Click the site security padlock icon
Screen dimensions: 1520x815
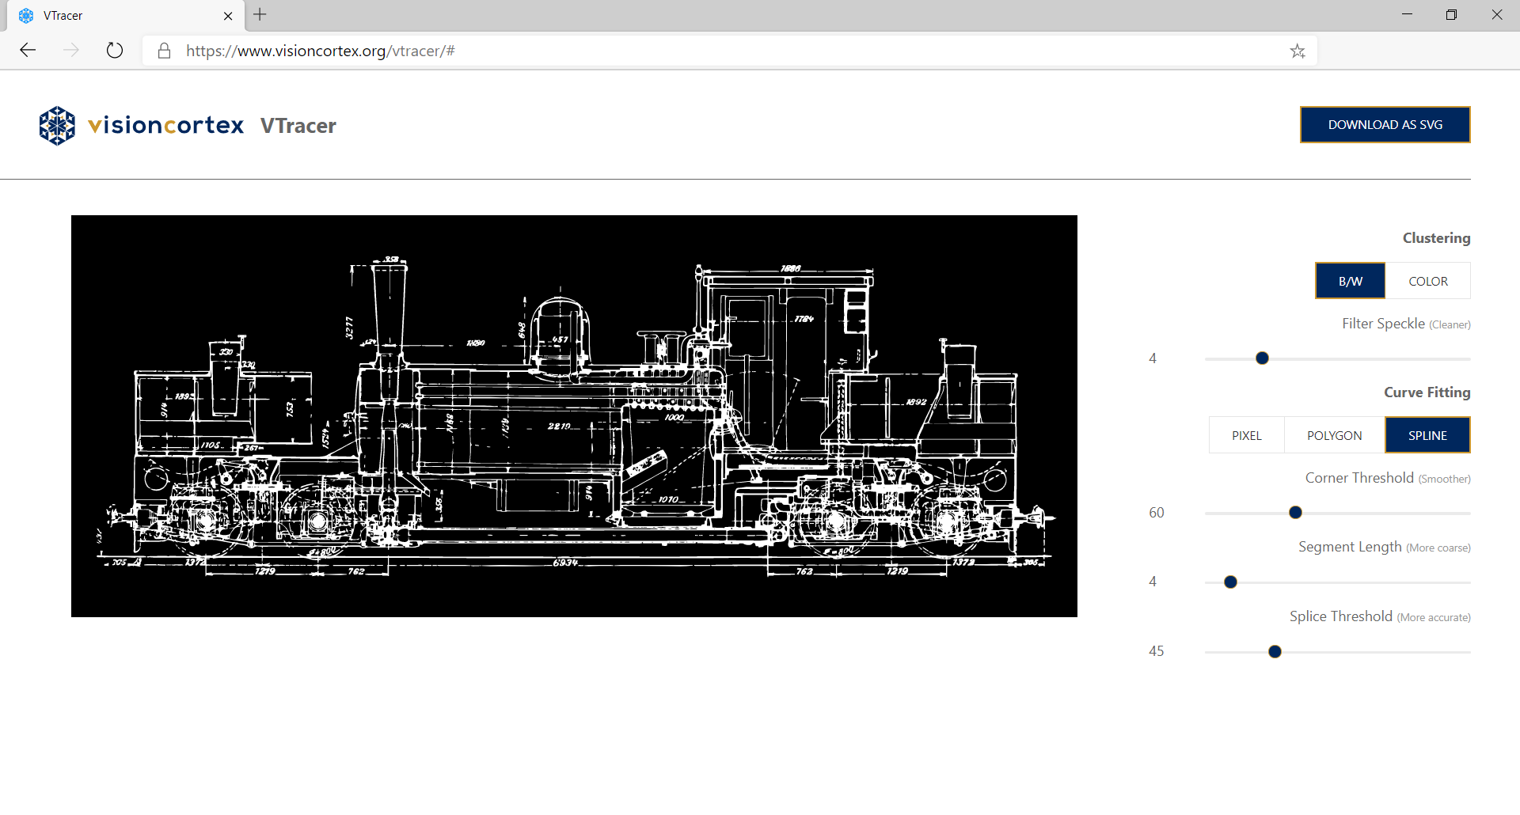point(164,51)
